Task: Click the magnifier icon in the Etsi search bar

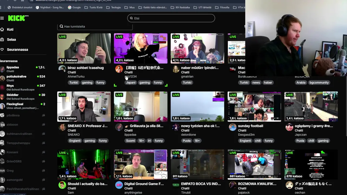Action: 131,18
